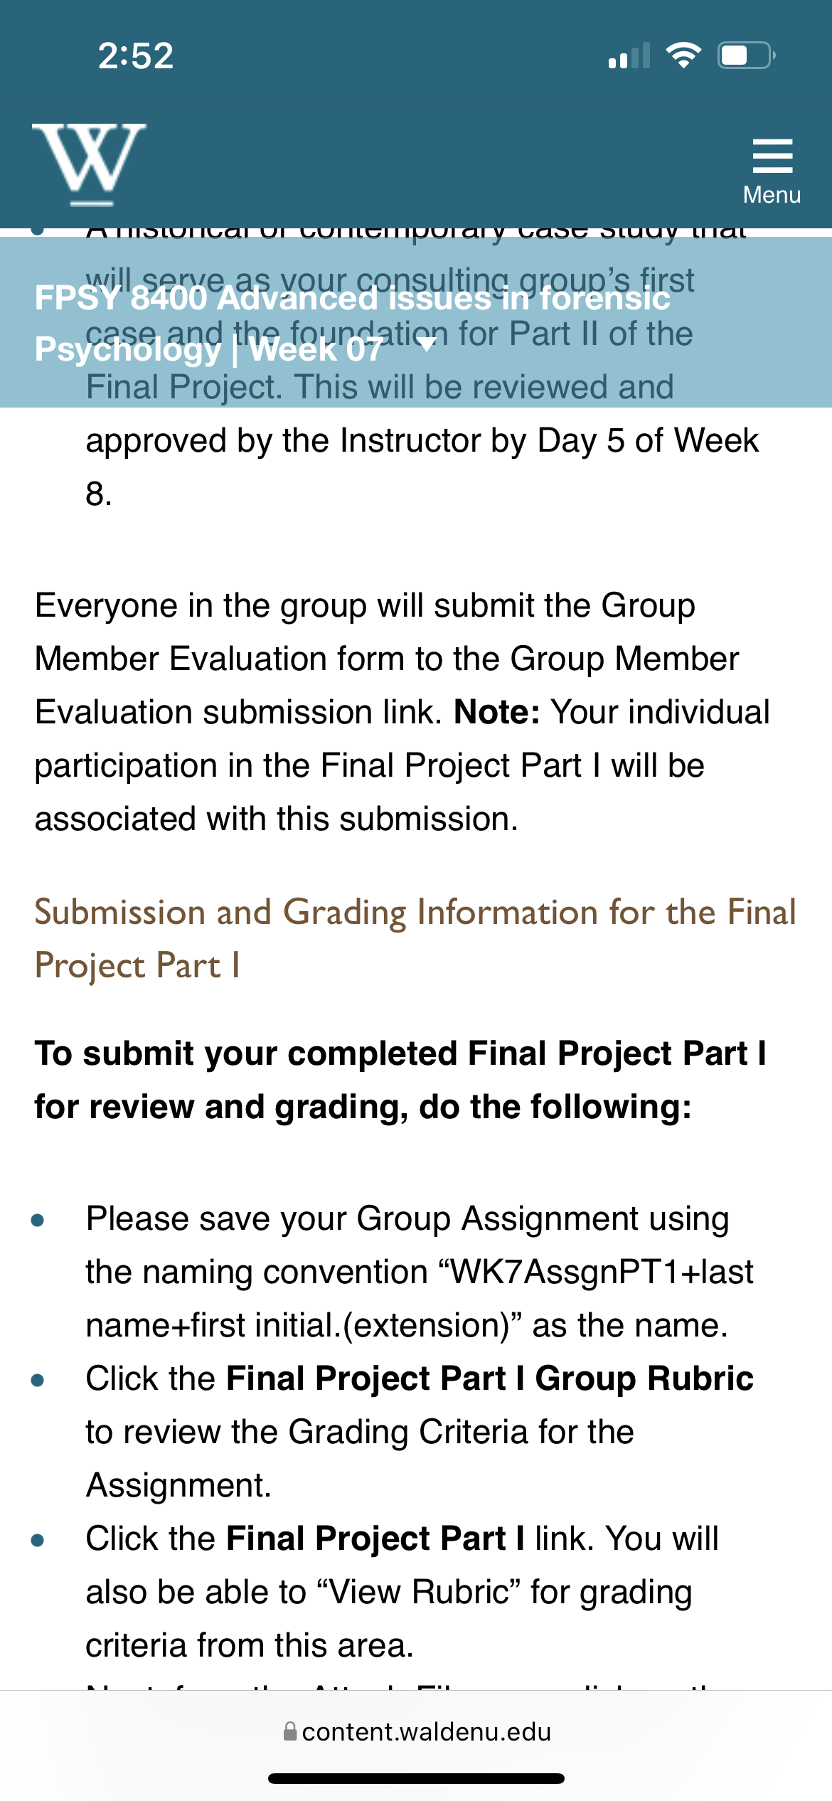Tap the Walden W logo
Screen dimensions: 832x1801
pyautogui.click(x=90, y=164)
